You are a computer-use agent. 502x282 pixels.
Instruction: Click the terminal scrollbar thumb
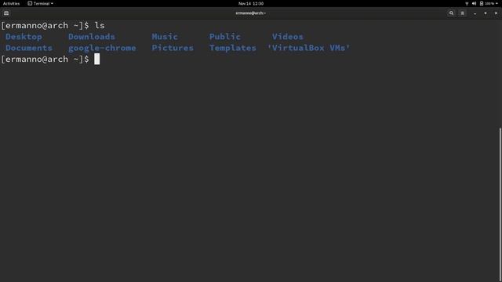[x=500, y=204]
